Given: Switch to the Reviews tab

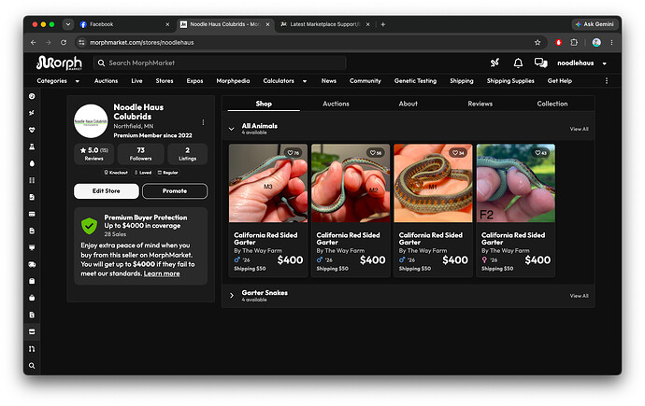Looking at the screenshot, I should click(480, 104).
